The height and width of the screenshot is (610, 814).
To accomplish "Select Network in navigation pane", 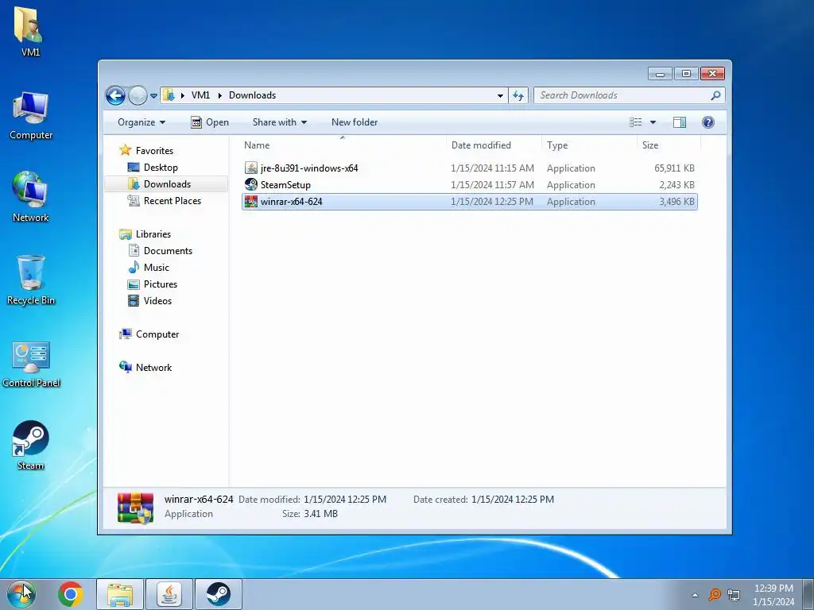I will [x=145, y=367].
